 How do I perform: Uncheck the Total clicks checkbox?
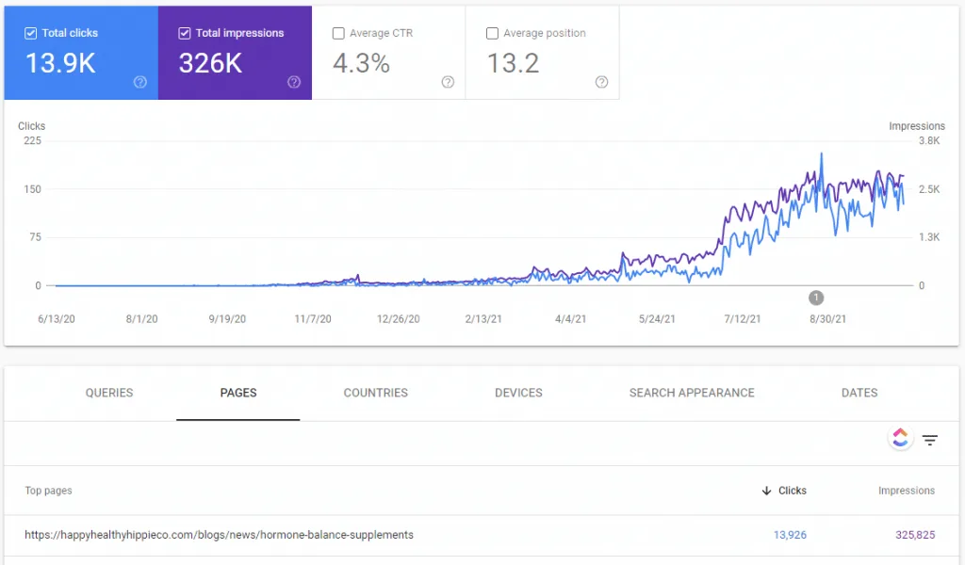coord(31,33)
